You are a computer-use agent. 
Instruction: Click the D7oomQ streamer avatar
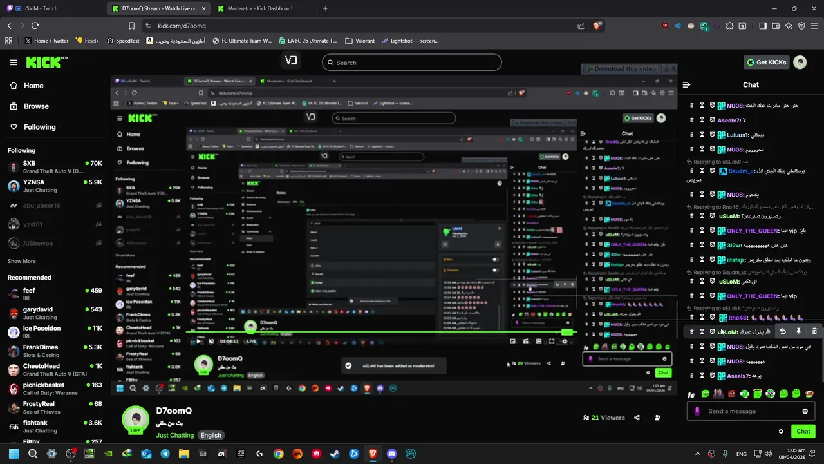pos(136,419)
